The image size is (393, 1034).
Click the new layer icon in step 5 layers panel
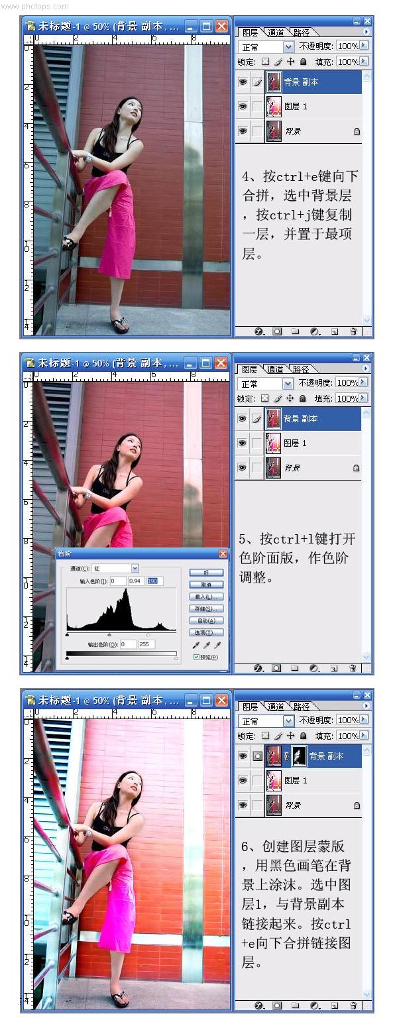click(x=335, y=668)
